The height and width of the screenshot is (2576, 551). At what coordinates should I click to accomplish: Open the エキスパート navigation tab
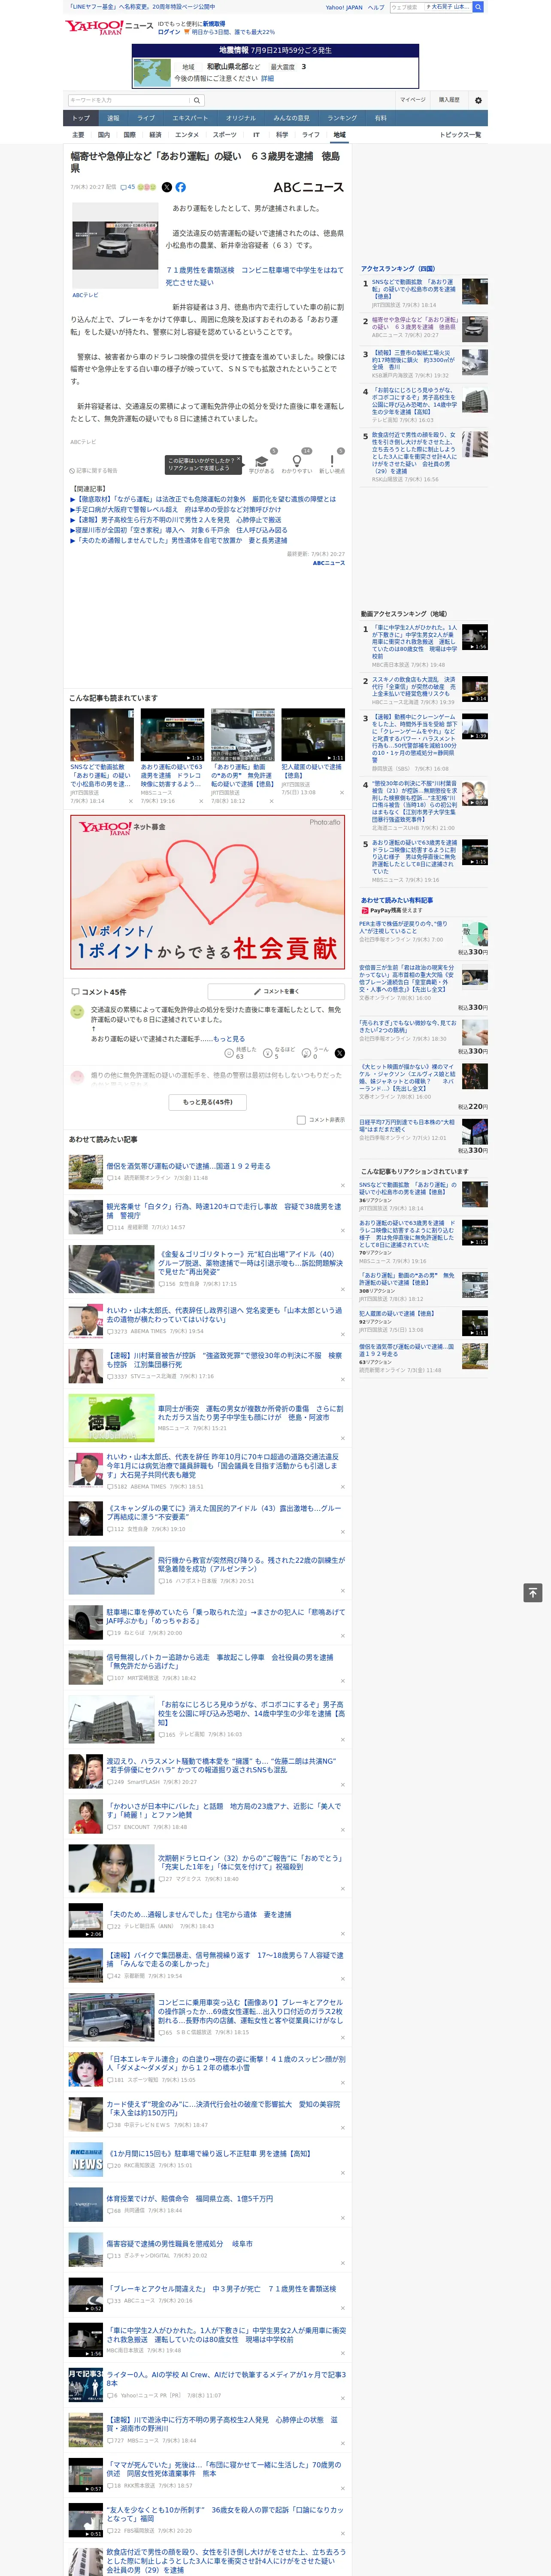click(x=190, y=118)
